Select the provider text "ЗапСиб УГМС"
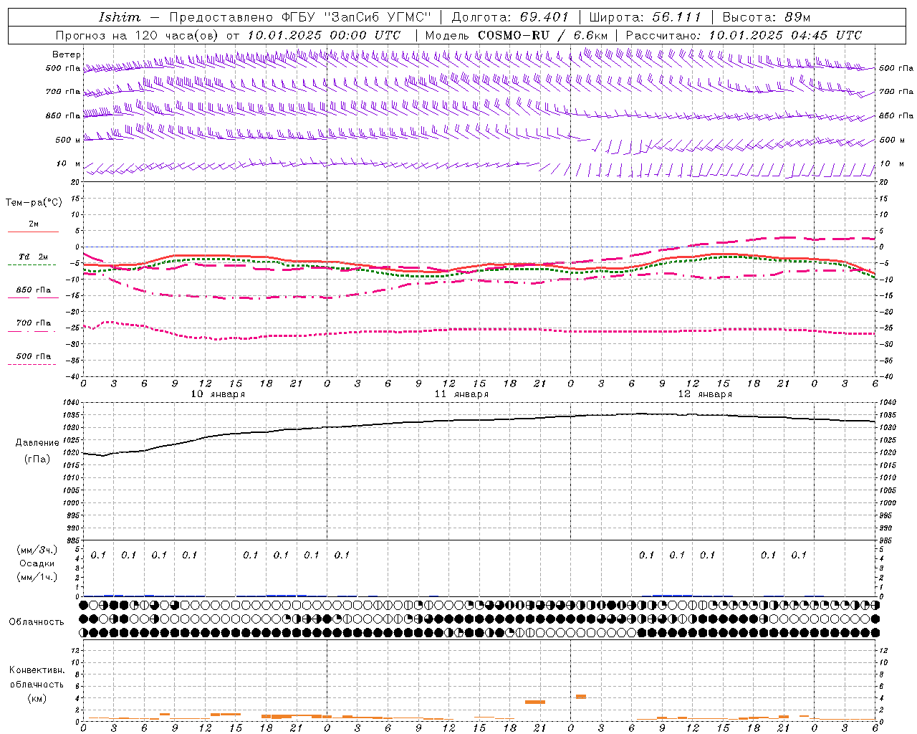This screenshot has width=917, height=734. click(378, 17)
